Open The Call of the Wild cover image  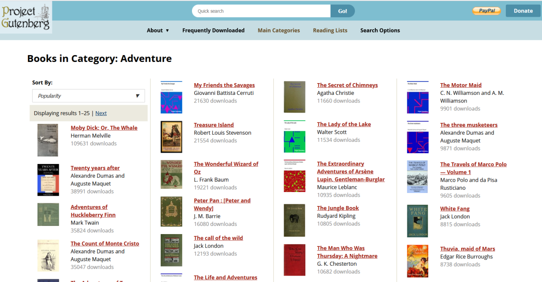(x=172, y=250)
